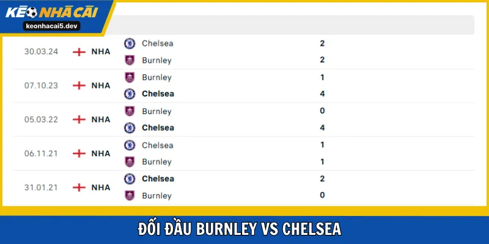489x244 pixels.
Task: Click the NHA league label for 05.03.22
Action: 101,120
